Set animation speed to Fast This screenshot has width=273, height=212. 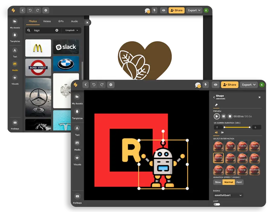tap(239, 182)
